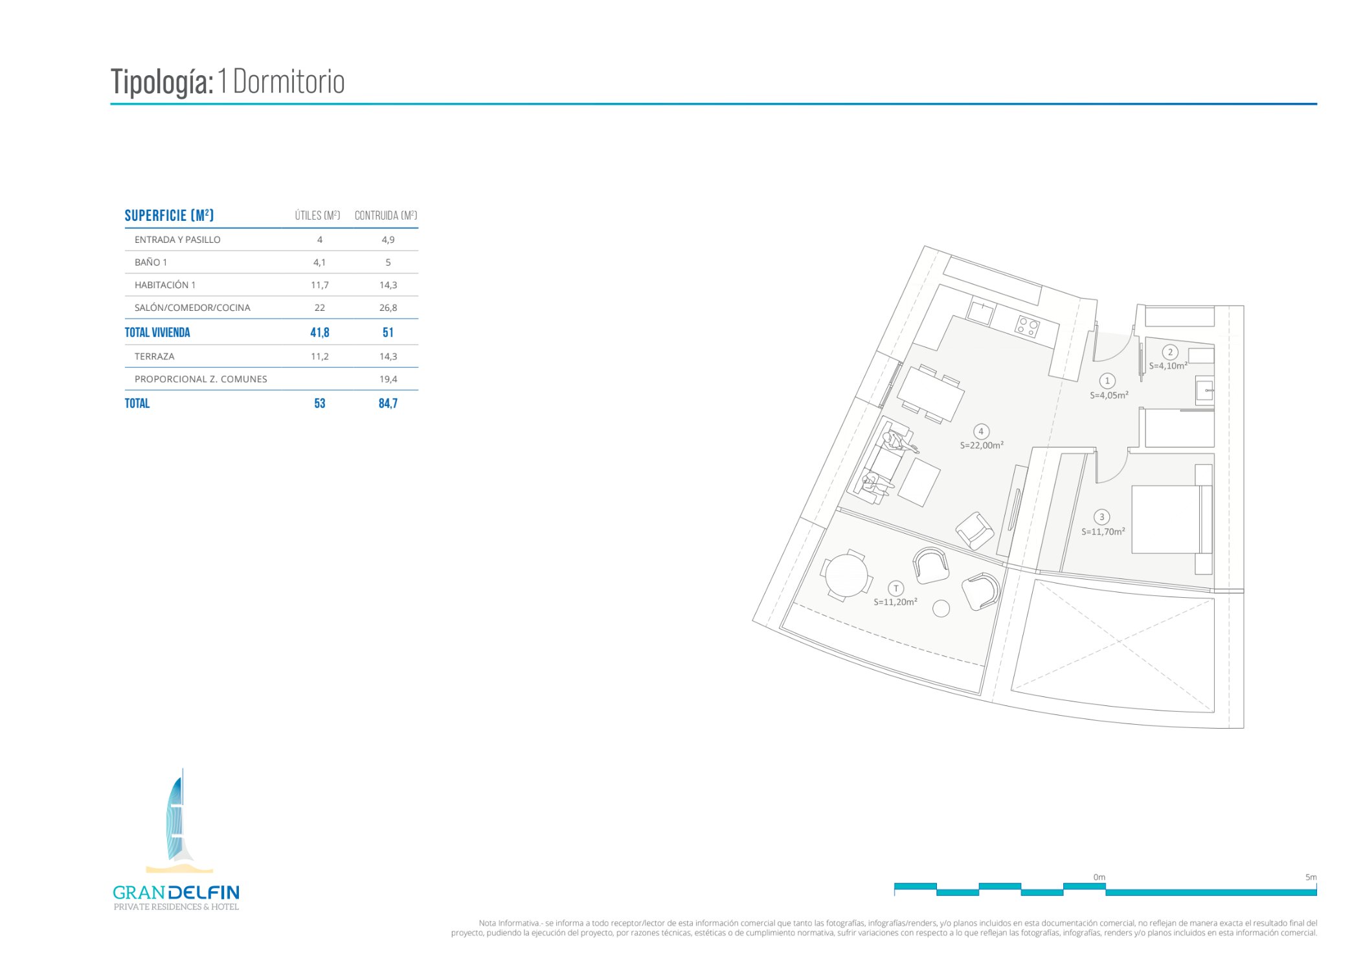Click the circled number 2 bathroom marker
Viewport: 1352px width, 956px height.
1169,352
